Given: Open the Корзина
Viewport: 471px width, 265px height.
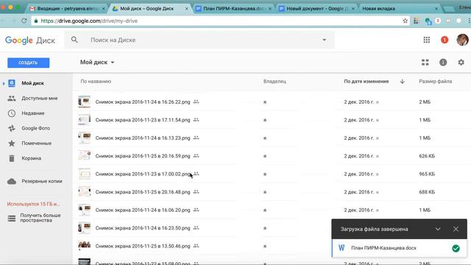Looking at the screenshot, I should tap(31, 158).
